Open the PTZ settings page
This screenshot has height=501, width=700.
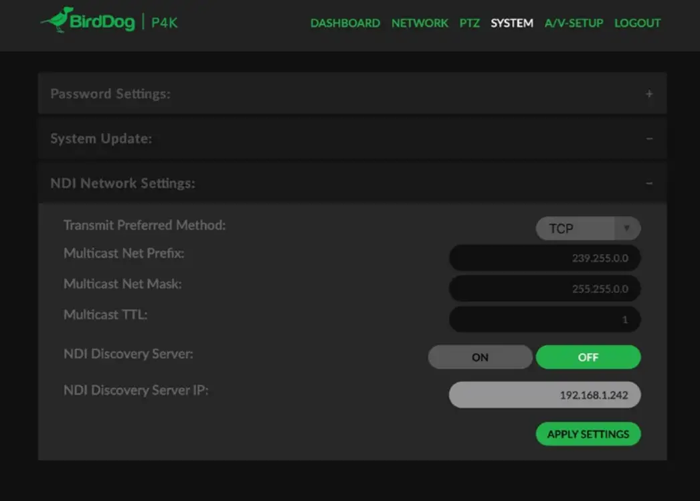[x=470, y=23]
